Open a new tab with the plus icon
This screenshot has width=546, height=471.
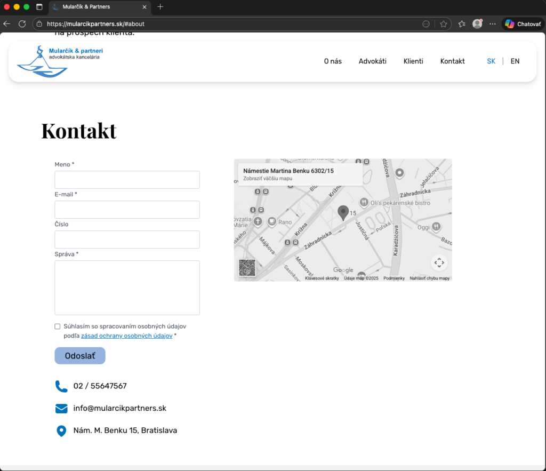click(160, 6)
